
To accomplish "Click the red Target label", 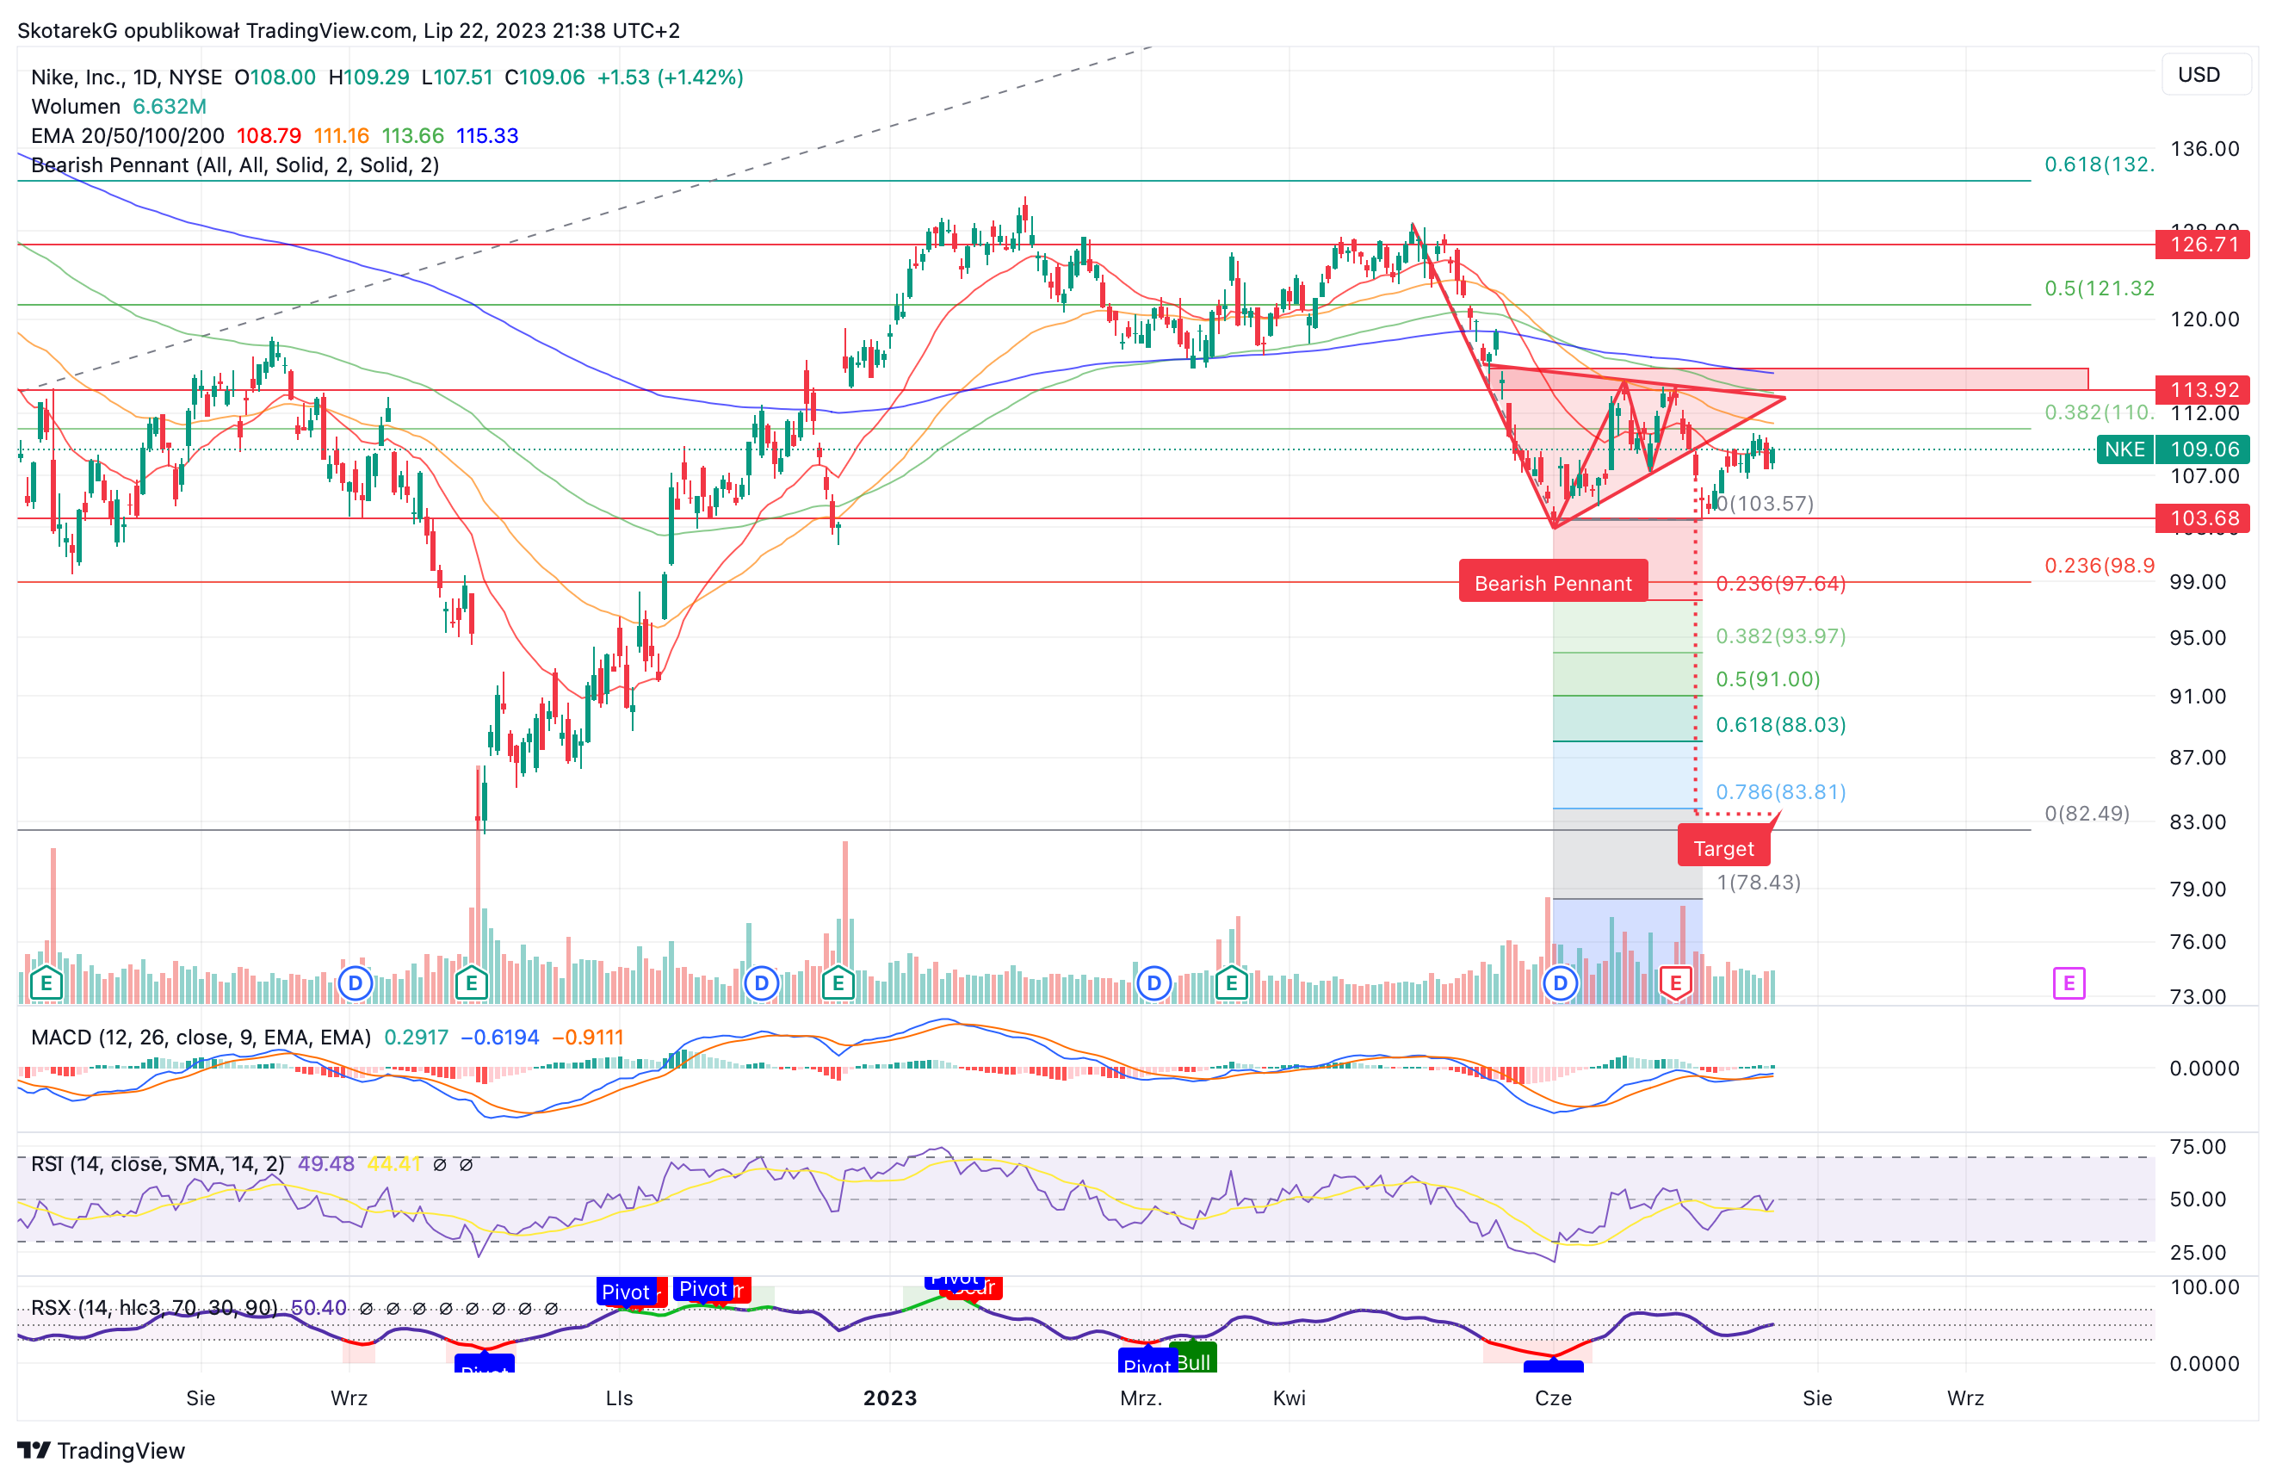I will coord(1723,847).
